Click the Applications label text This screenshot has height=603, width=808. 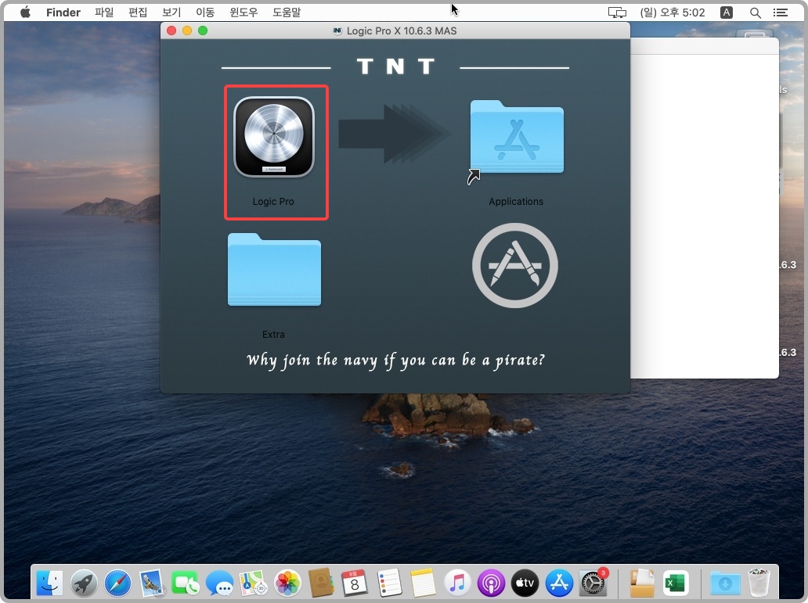pos(516,201)
